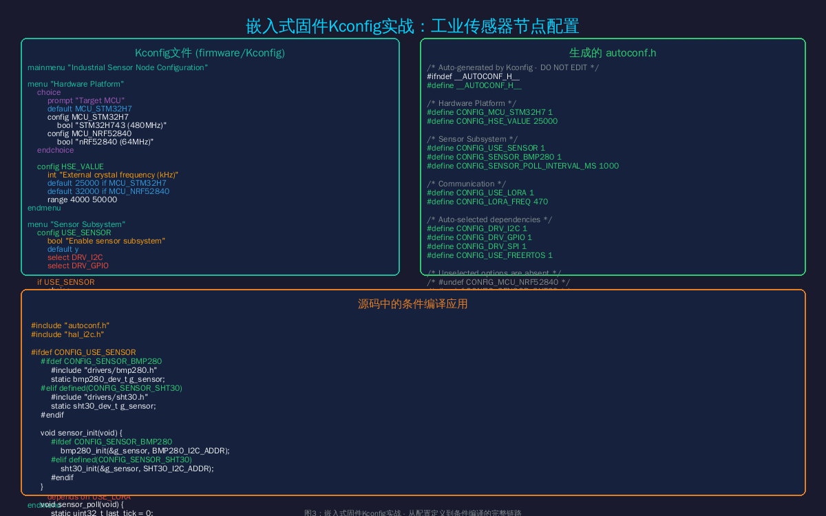The image size is (826, 516).
Task: Click the line '#define CONFIG_SENSOR_BMP280 1'
Action: coord(494,157)
